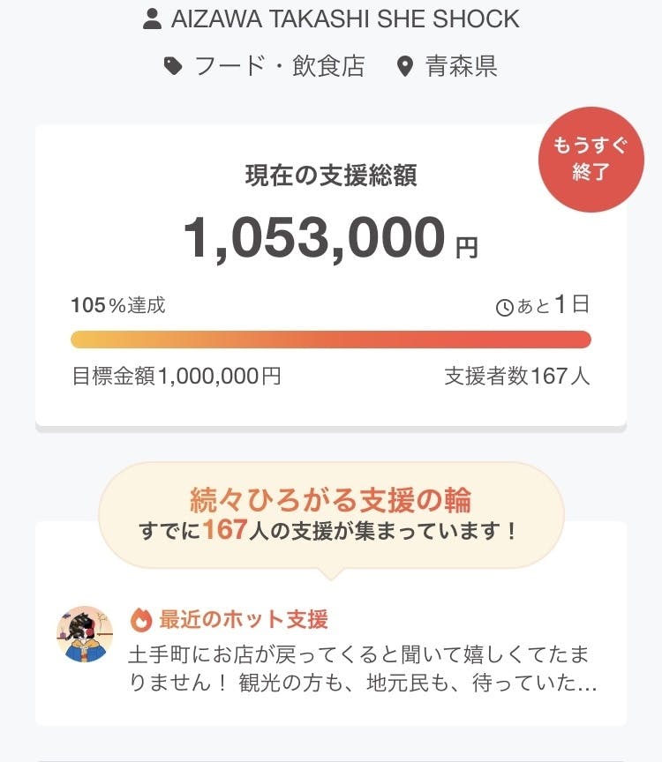Open the AIZAWA TAKASHI SHE SHOCK profile link

pos(346,19)
